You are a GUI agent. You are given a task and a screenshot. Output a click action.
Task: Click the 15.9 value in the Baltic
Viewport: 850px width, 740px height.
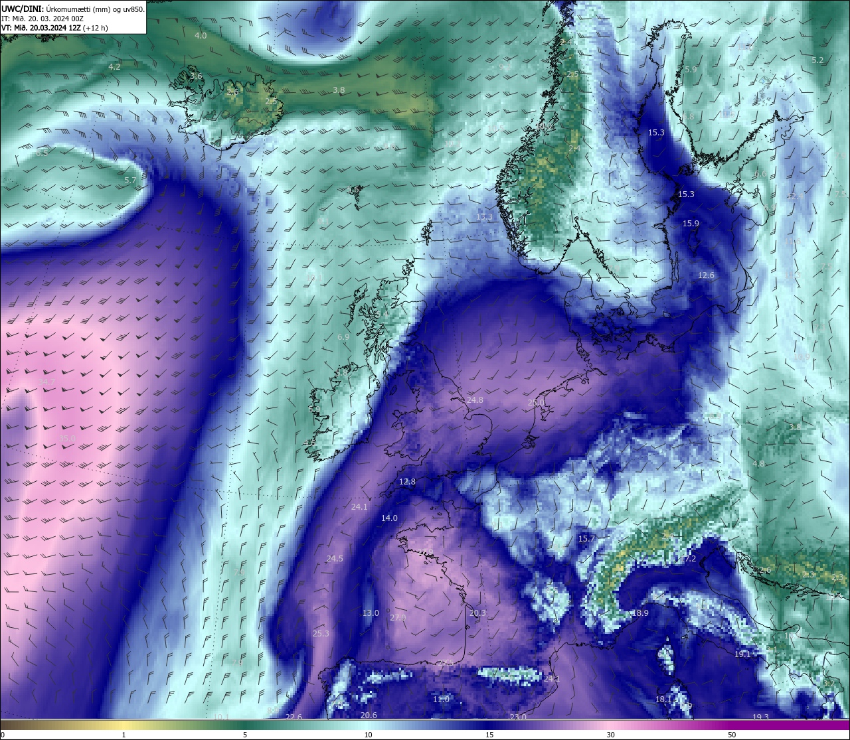tap(691, 224)
